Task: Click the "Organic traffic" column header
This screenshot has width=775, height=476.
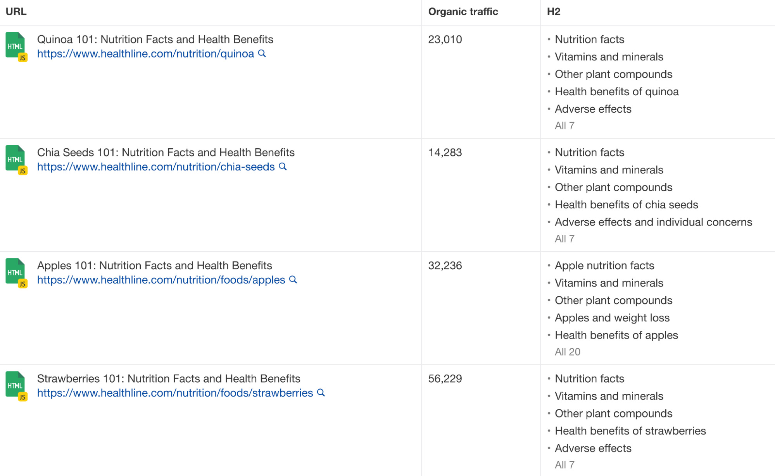Action: (463, 12)
